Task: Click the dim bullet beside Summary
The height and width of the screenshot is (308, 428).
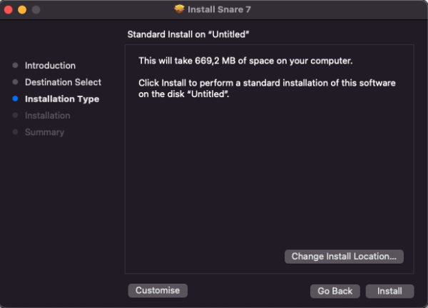Action: pos(15,132)
